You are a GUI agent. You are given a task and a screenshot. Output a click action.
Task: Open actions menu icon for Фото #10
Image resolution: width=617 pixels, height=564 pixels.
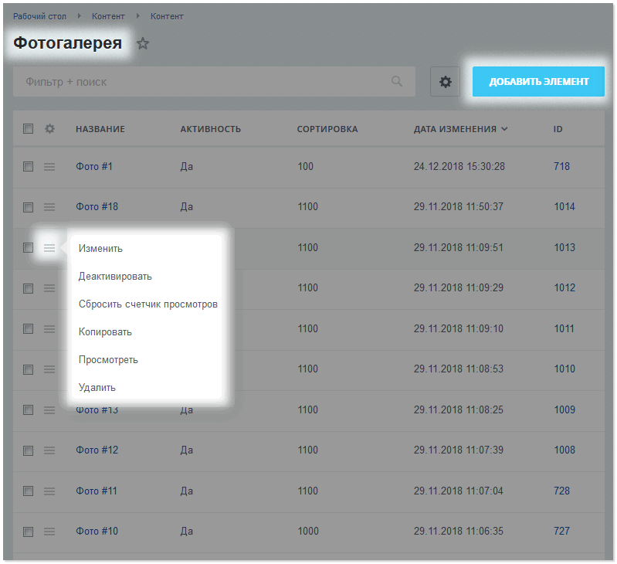(49, 532)
